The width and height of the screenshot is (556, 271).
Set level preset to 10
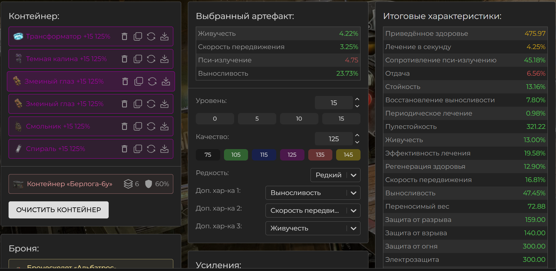coord(299,119)
